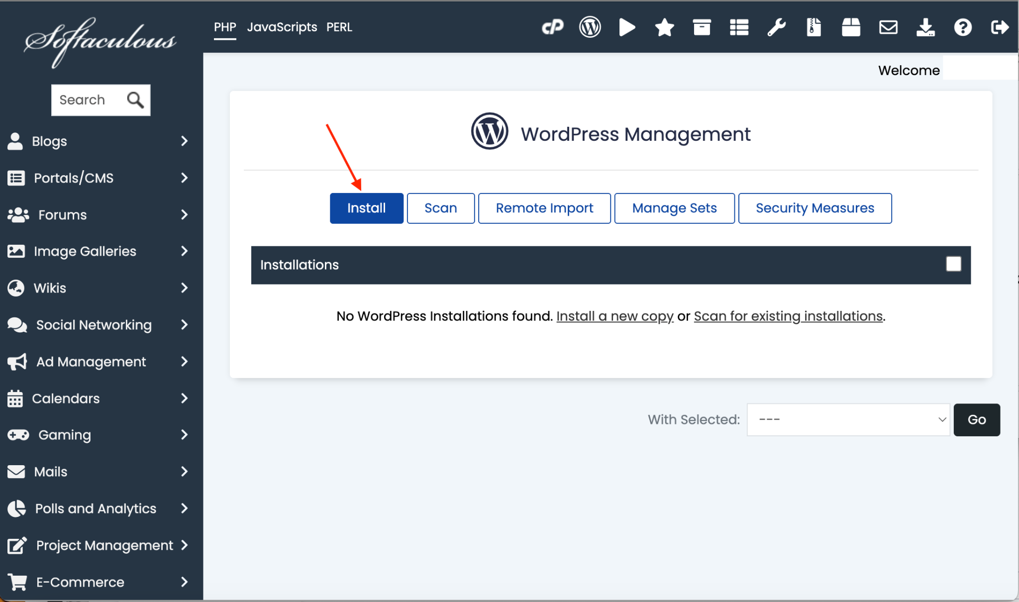Click the Project Management edit icon

coord(17,545)
